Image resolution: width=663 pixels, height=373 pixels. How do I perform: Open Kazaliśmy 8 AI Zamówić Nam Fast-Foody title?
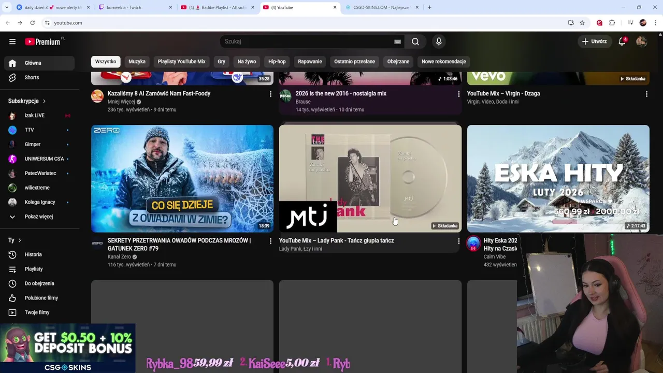point(159,93)
